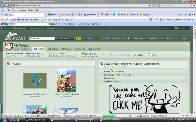The height and width of the screenshot is (122, 196).
Task: Click the Upgrade Now link
Action: (37, 28)
